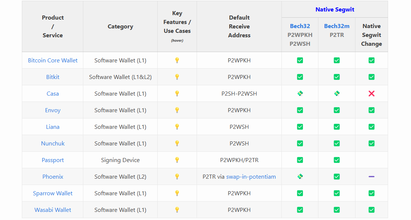The width and height of the screenshot is (411, 220).
Task: Click Nunchuk's native segwit change check
Action: pos(371,144)
